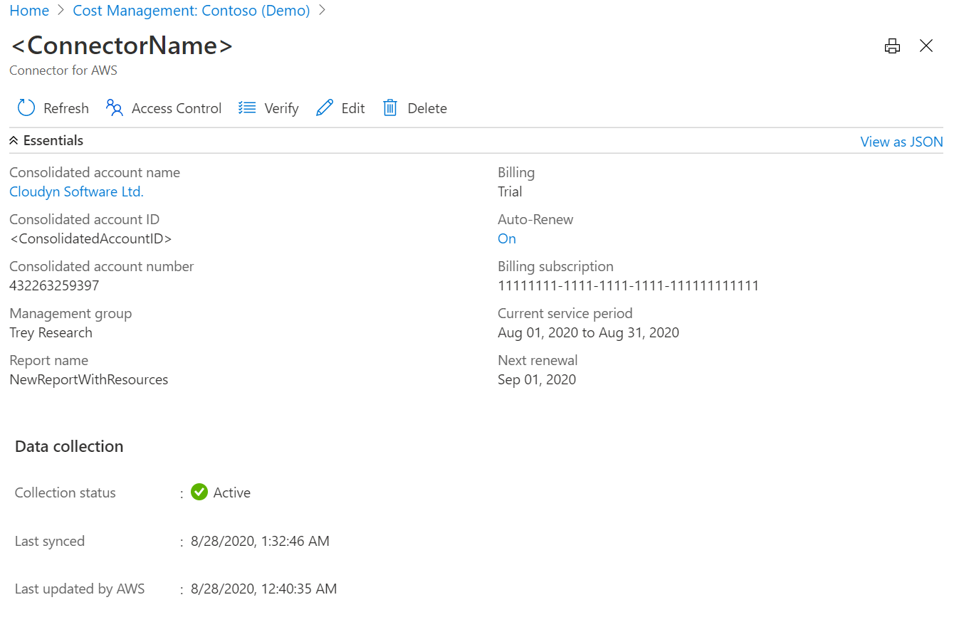Click the Access Control toolbar label
954x627 pixels.
[x=177, y=108]
